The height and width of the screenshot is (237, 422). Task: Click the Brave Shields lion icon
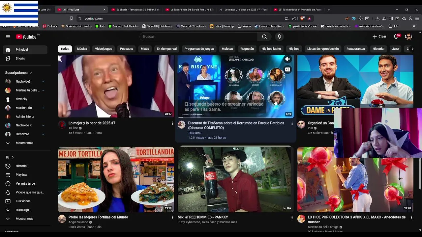[x=302, y=18]
